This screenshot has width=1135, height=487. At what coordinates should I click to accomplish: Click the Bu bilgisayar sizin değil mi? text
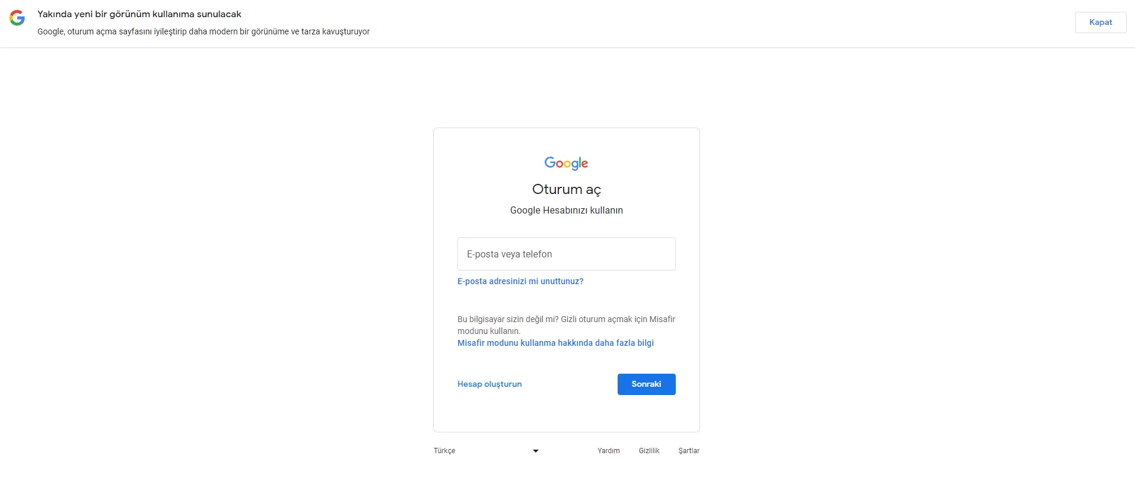coord(566,325)
